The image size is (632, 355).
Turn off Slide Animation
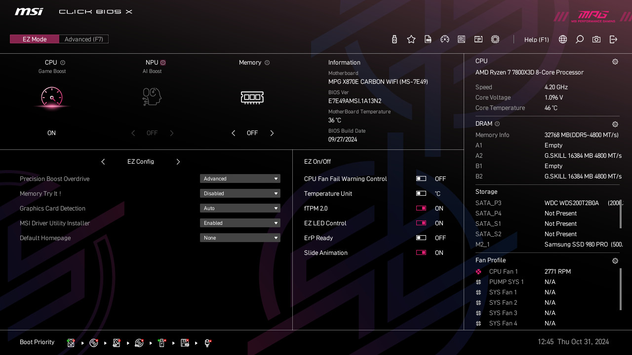421,253
